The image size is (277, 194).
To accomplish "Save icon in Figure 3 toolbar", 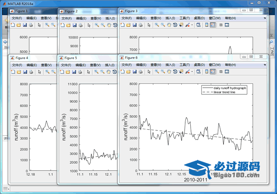I will (134, 25).
